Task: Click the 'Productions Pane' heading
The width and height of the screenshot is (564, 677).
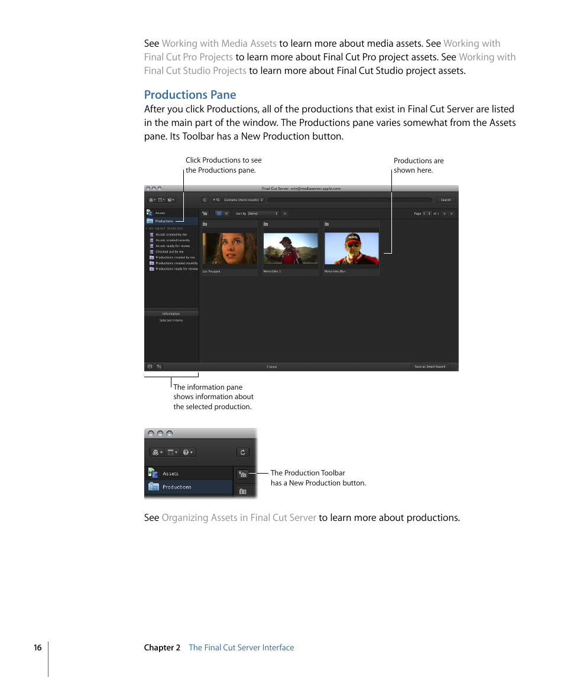Action: tap(190, 95)
